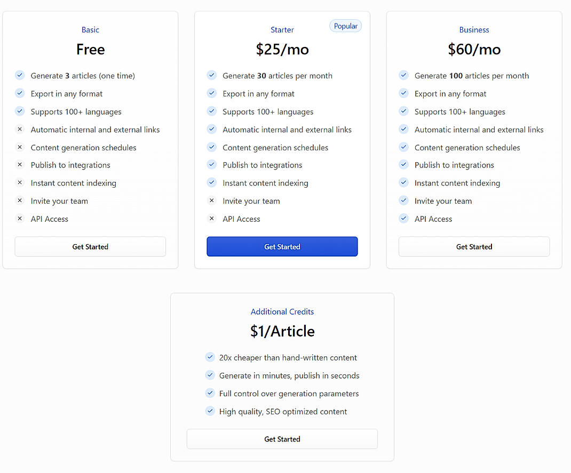571x473 pixels.
Task: Click the $60/mo price on Business plan
Action: [x=474, y=49]
